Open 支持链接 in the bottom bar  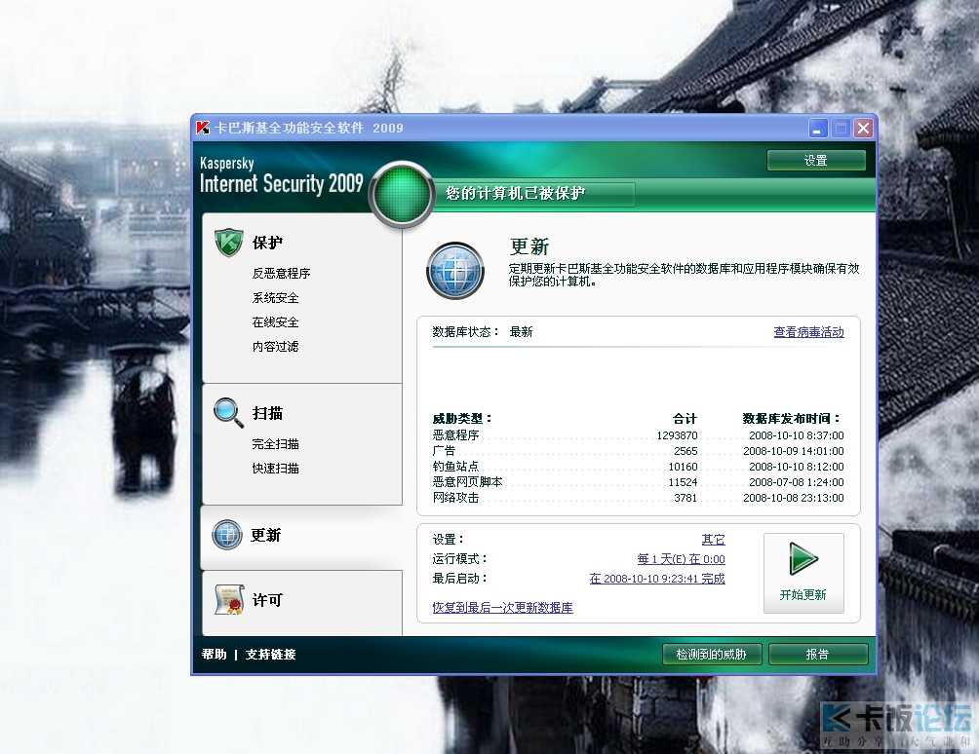[x=270, y=654]
